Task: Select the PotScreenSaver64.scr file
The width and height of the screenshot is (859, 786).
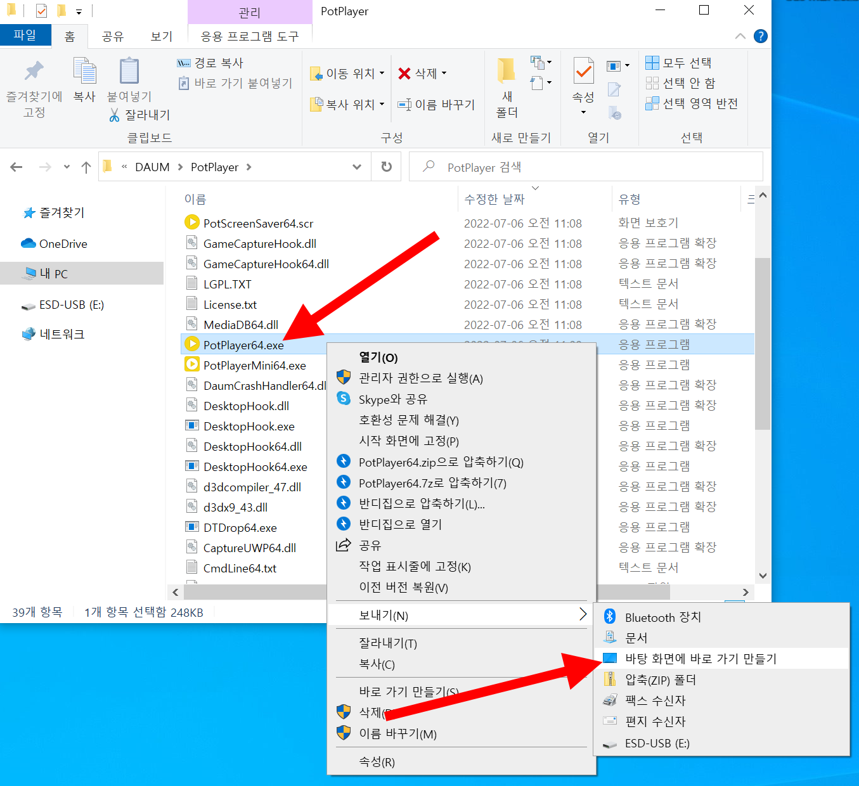Action: pos(258,223)
